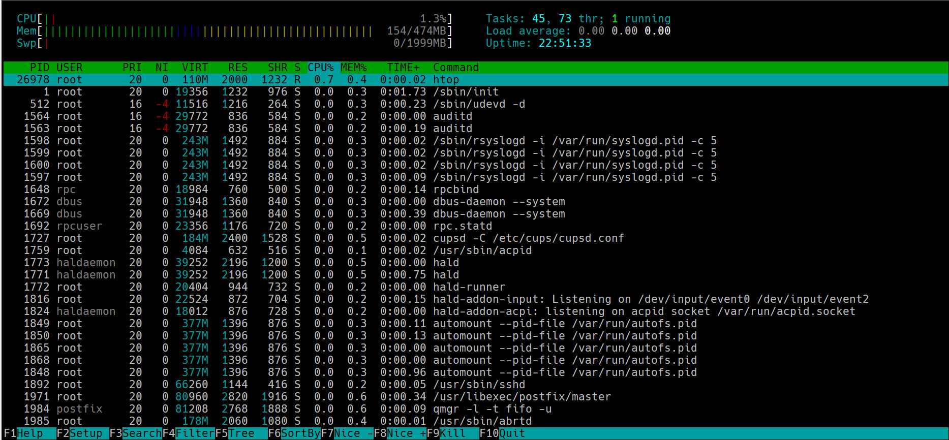Select dbus-daemon process with PID 1669
The image size is (949, 440).
476,214
